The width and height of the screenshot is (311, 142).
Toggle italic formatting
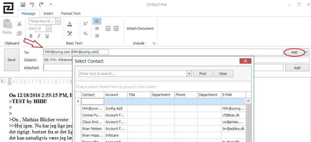tap(39, 36)
